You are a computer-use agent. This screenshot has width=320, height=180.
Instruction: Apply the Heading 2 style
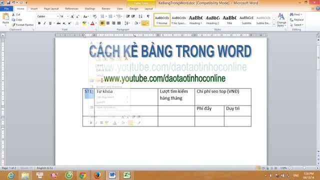[x=212, y=20]
